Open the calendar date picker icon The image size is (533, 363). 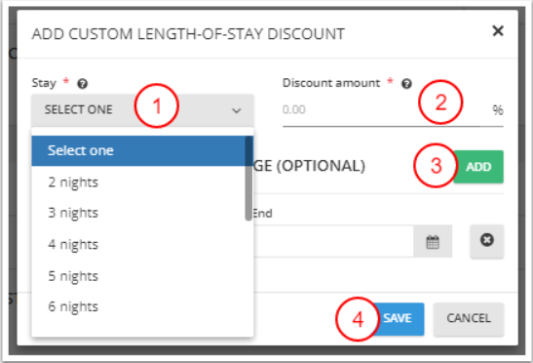pyautogui.click(x=433, y=241)
